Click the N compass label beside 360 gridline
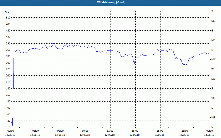This screenshot has width=221, height=138. coord(212,50)
